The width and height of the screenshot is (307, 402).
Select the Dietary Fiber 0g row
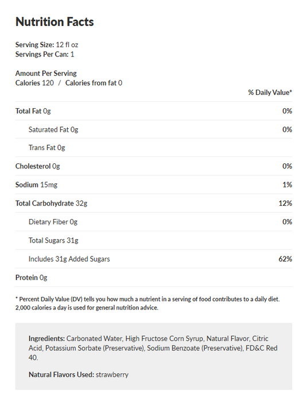(x=154, y=222)
